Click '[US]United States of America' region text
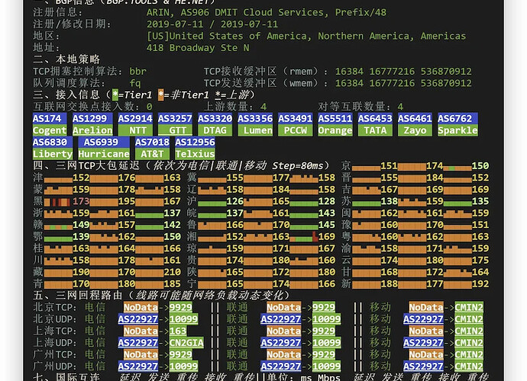The height and width of the screenshot is (381, 527). (228, 36)
